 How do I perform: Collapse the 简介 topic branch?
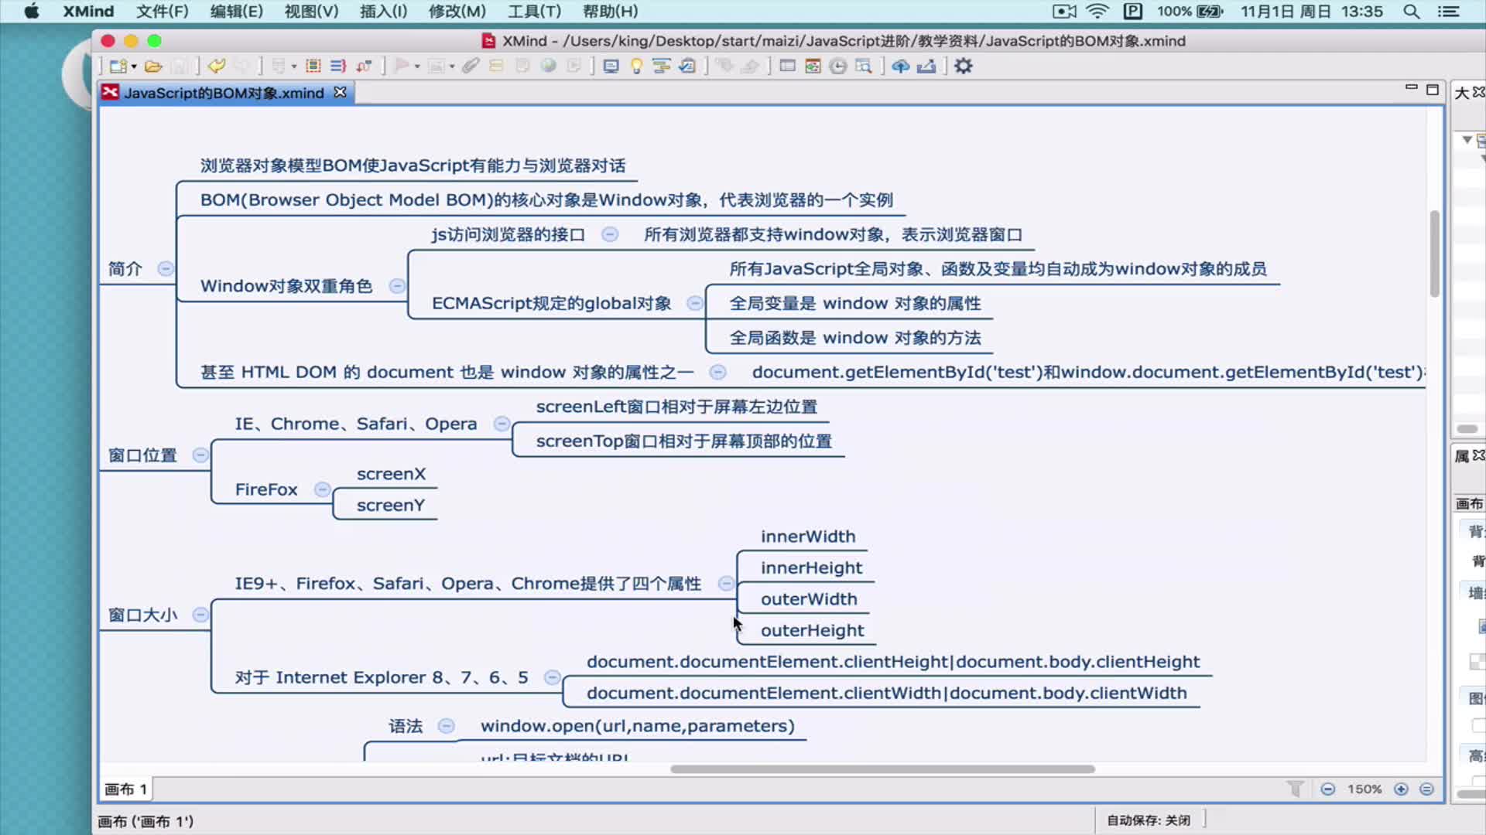click(x=165, y=268)
